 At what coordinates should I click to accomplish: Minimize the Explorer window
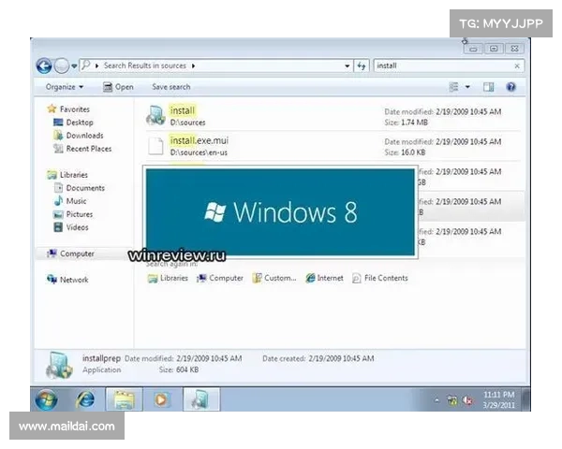coord(473,49)
